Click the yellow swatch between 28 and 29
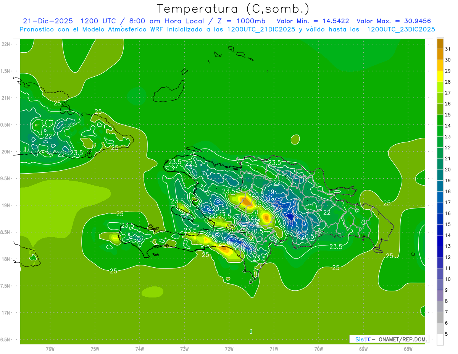 [440, 76]
